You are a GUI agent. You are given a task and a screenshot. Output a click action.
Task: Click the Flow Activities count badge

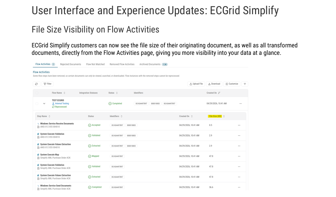(53, 64)
